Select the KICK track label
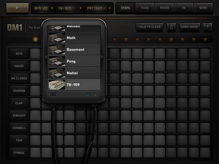Viewport: 219px width, 164px height. point(19,54)
